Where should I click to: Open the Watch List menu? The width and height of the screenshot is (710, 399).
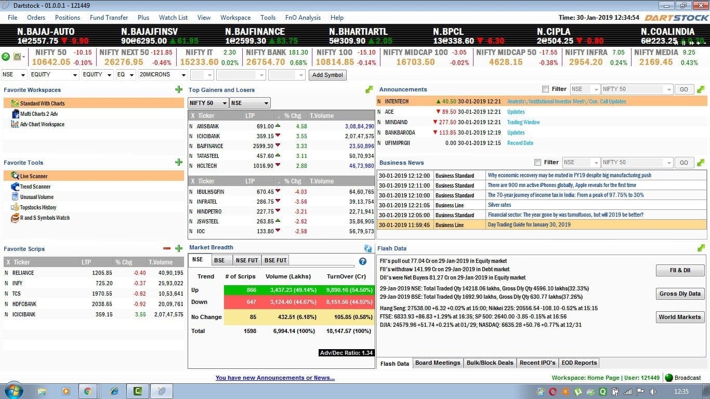tap(173, 17)
